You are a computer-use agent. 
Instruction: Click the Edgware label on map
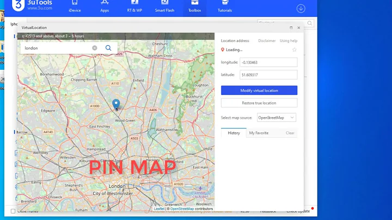(x=48, y=111)
